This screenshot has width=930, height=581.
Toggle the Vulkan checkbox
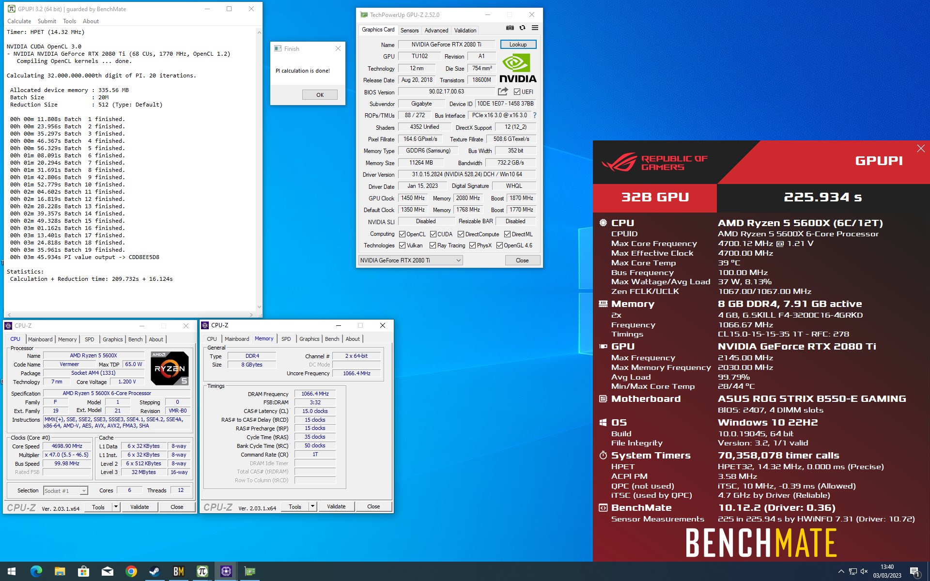tap(402, 245)
